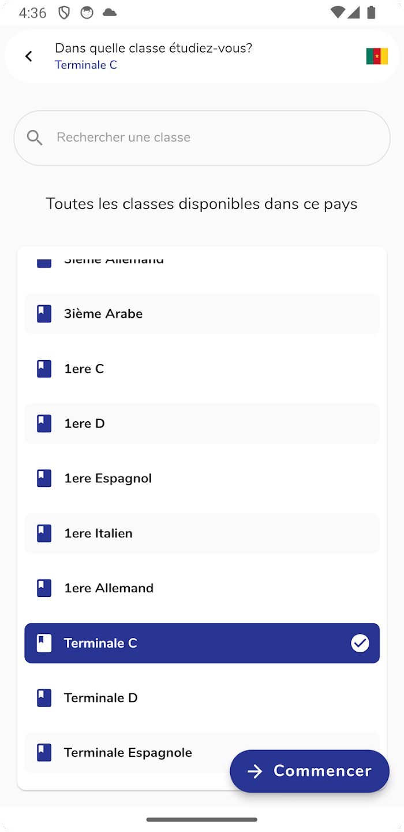
Task: Tap the Terminale C subtitle link
Action: (x=86, y=65)
